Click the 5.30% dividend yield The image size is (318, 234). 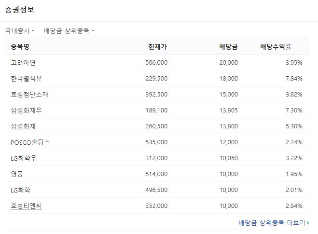click(294, 126)
